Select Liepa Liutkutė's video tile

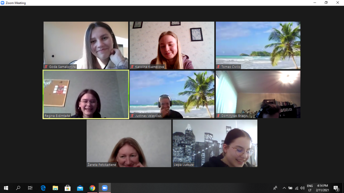[215, 143]
